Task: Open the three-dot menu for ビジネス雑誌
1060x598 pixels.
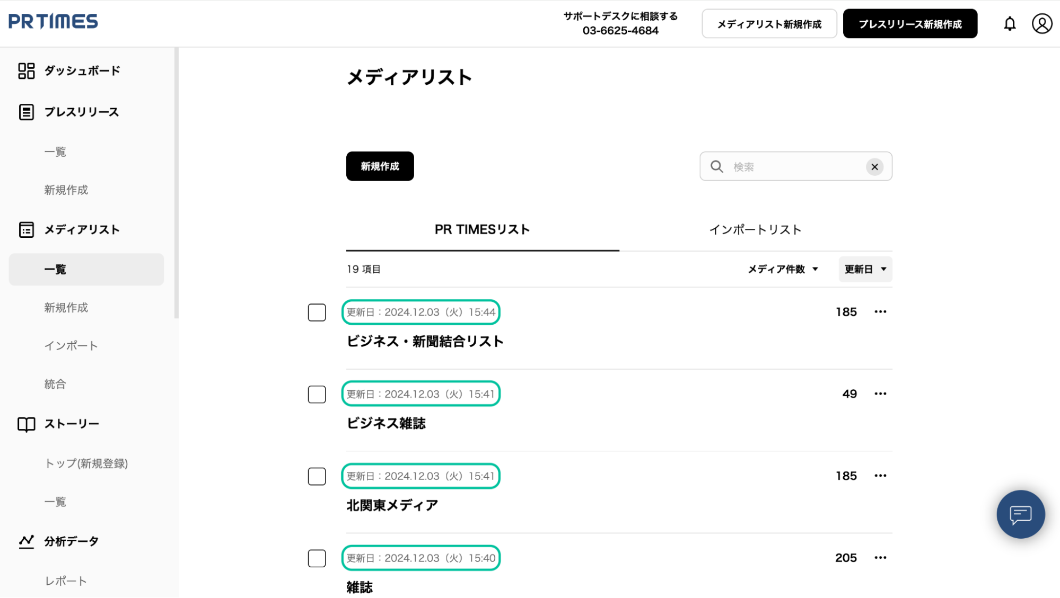Action: coord(880,394)
